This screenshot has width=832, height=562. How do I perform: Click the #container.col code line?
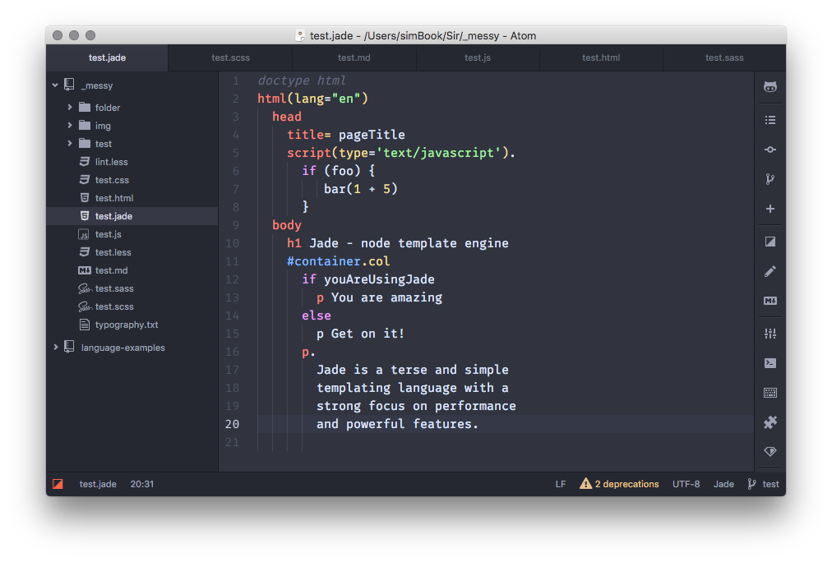pos(338,261)
